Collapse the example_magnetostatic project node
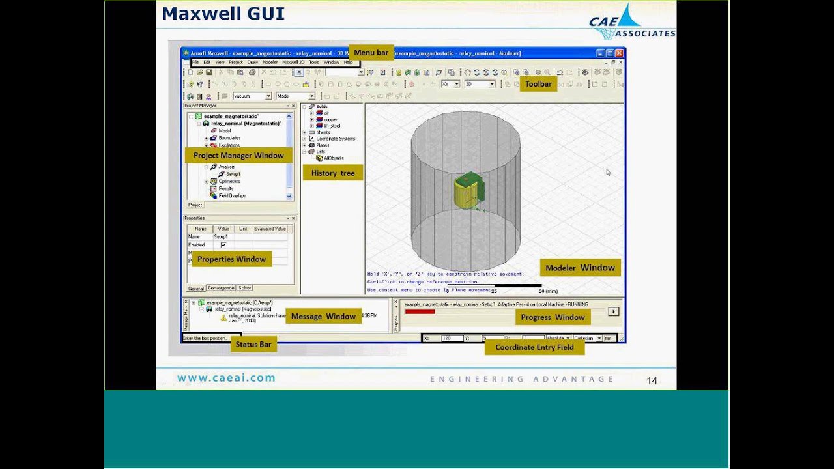 [191, 117]
